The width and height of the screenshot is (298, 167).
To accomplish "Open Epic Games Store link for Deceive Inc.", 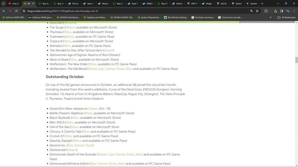I will click(x=80, y=145).
